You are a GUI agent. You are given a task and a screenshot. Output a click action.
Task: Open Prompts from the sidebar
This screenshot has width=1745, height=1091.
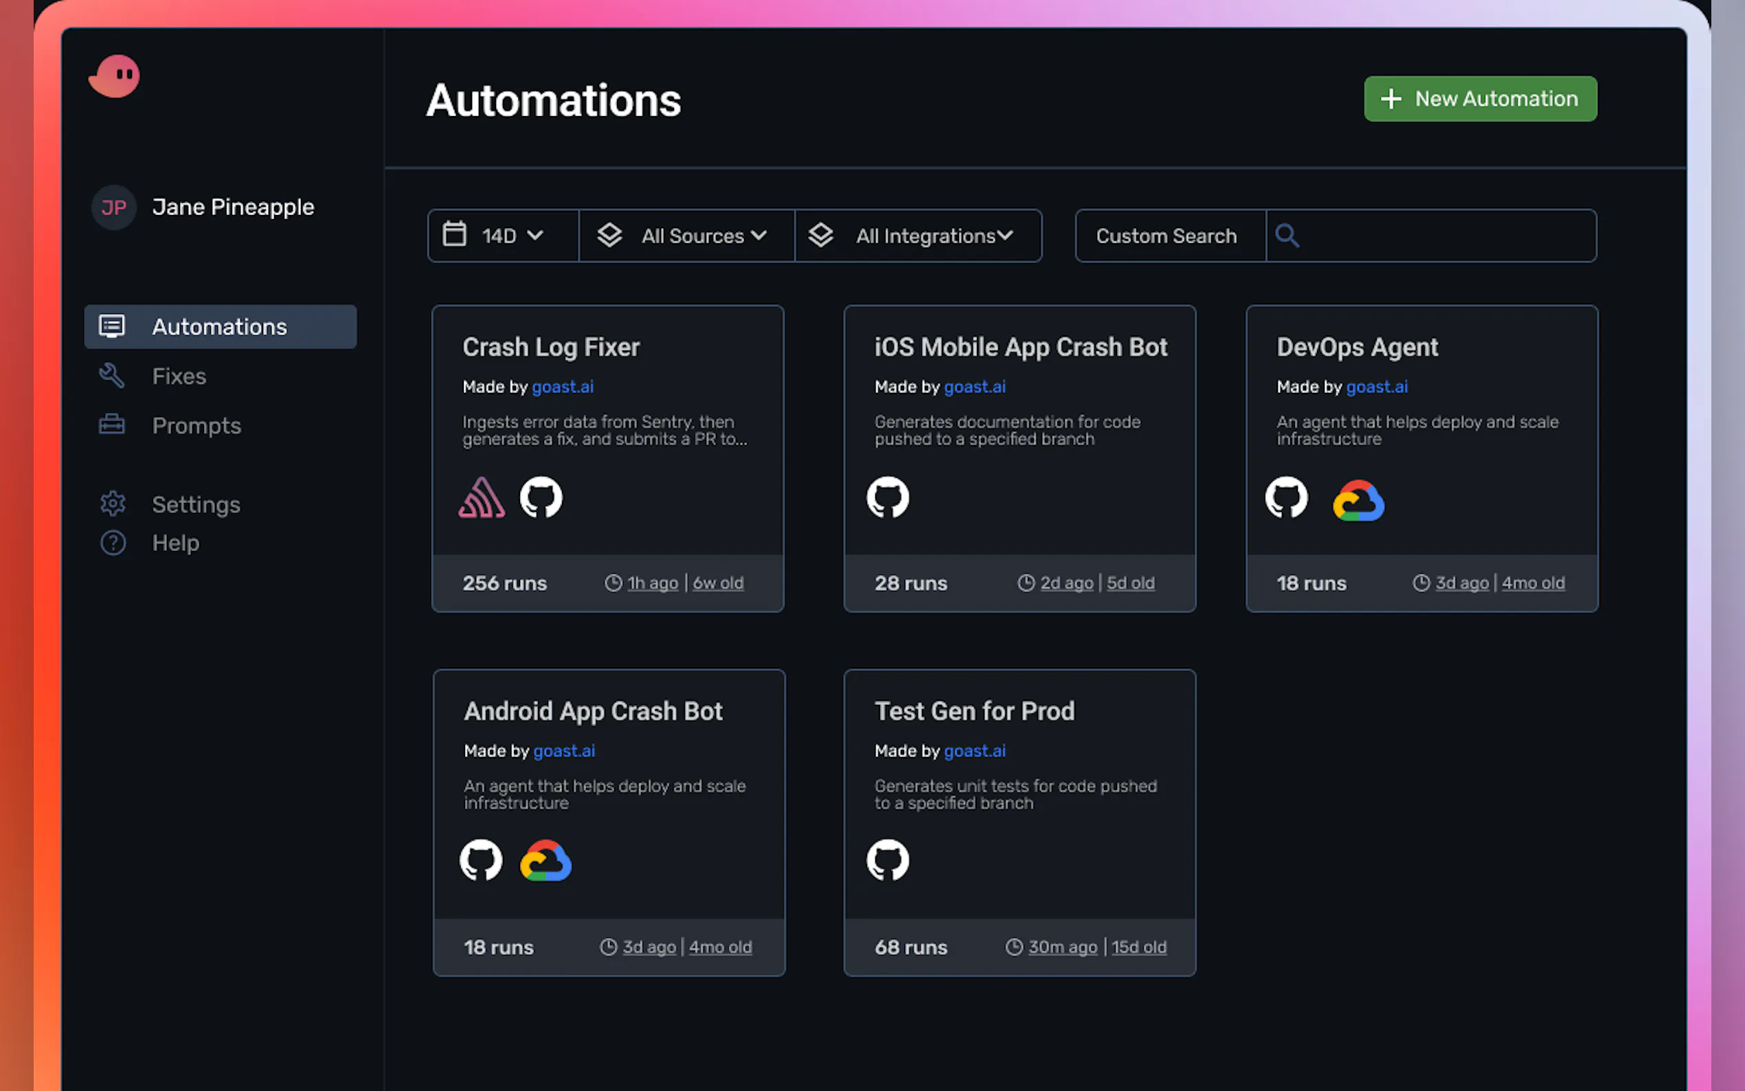196,426
